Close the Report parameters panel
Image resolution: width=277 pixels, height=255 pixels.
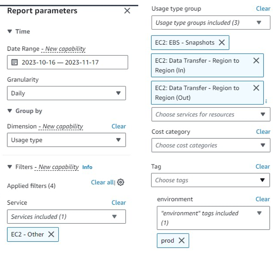point(127,11)
